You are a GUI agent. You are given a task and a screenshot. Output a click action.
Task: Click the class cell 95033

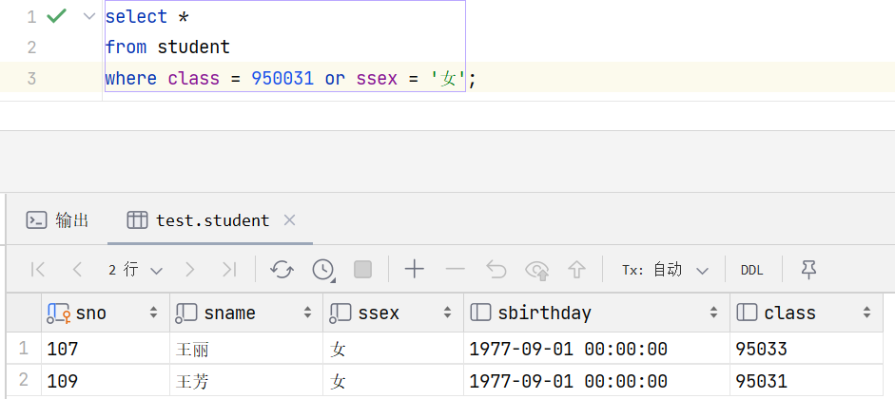pos(806,349)
